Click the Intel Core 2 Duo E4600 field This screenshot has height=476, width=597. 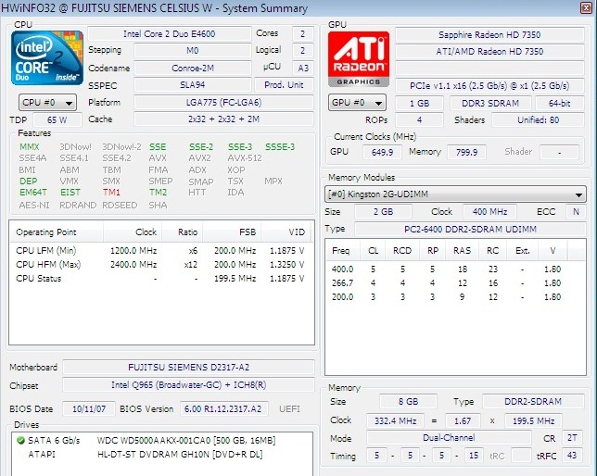tap(170, 34)
